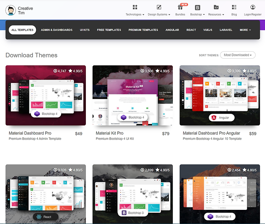Filter by ANGULAR templates

click(172, 30)
